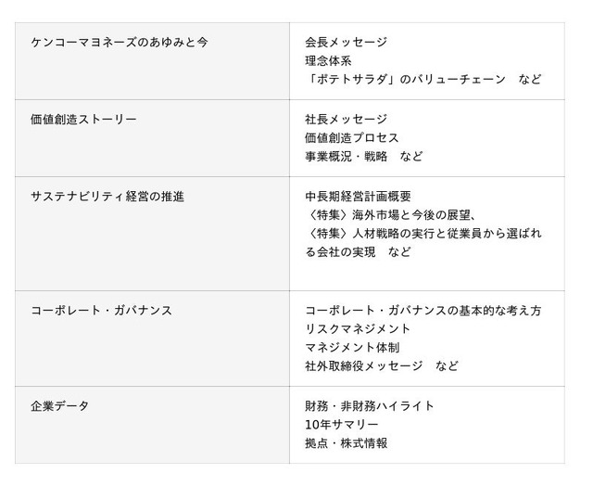Screen dimensions: 593x486
Task: Select the コーポレート・ガバナンス row heading
Action: (102, 311)
